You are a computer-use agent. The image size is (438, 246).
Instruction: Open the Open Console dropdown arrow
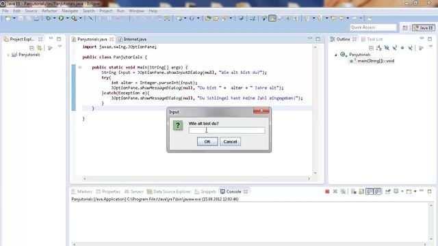(x=415, y=191)
